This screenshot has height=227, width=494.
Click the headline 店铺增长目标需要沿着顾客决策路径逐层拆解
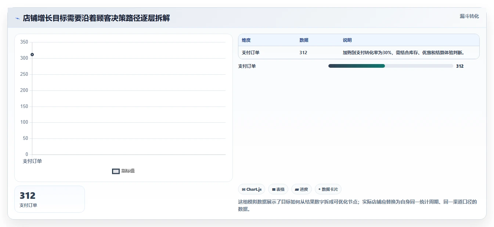pyautogui.click(x=96, y=18)
